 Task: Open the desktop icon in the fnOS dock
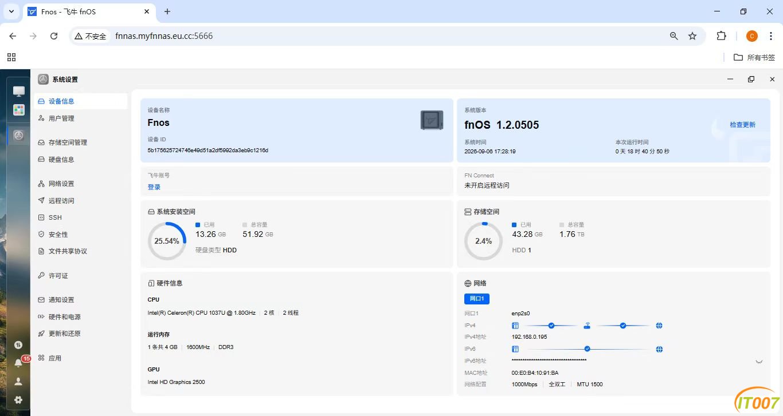point(19,91)
